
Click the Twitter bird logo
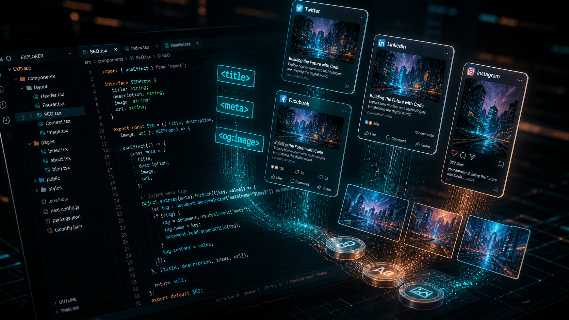[299, 8]
